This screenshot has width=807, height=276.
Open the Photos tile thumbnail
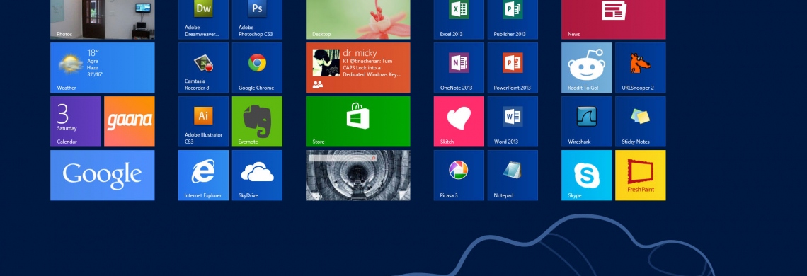(103, 20)
